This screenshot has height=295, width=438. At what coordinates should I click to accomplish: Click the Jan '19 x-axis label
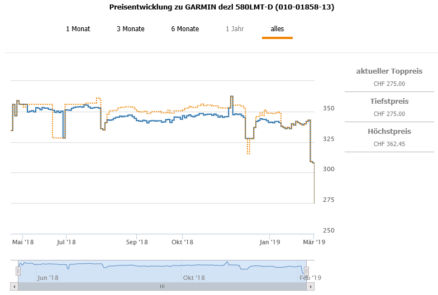[x=270, y=242]
